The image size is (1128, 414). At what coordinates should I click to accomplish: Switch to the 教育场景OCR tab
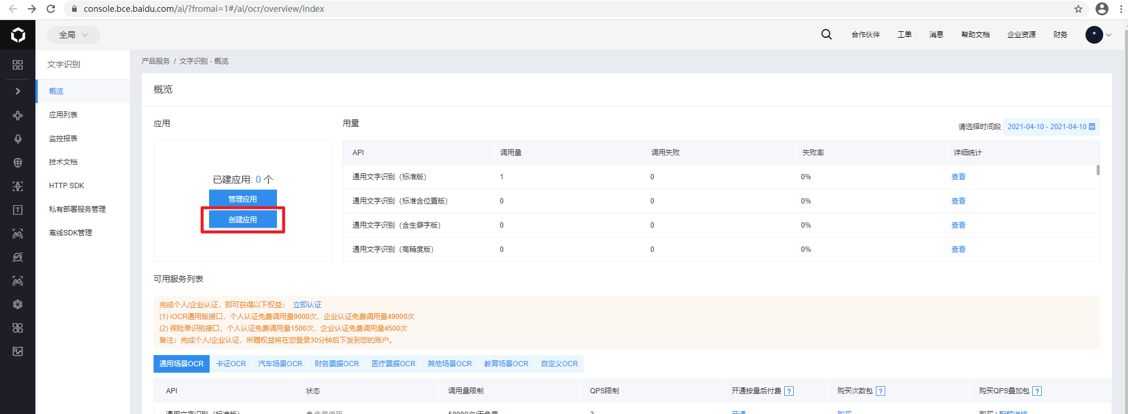tap(506, 364)
